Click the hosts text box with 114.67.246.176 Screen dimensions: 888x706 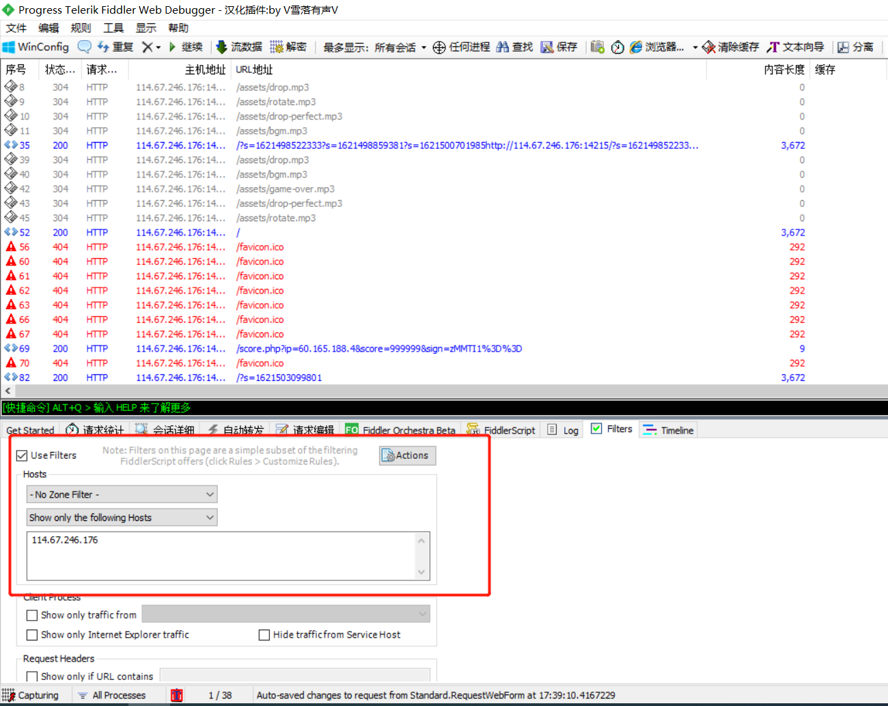click(x=221, y=556)
